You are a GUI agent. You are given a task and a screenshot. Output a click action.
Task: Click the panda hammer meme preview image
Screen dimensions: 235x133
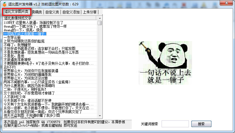[x=165, y=63]
